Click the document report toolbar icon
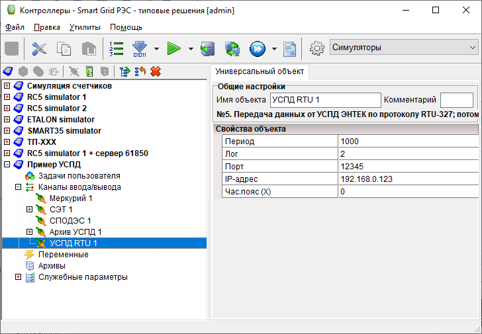 [x=289, y=48]
